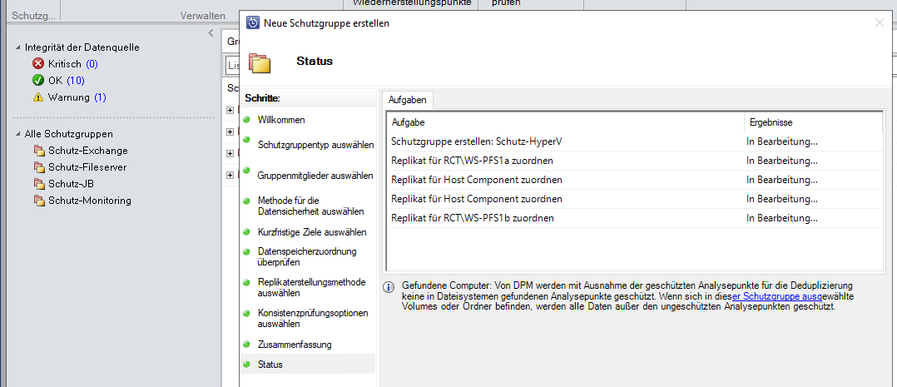Follow the blue Schutzgruppe hyperlink in the info text

pyautogui.click(x=777, y=296)
